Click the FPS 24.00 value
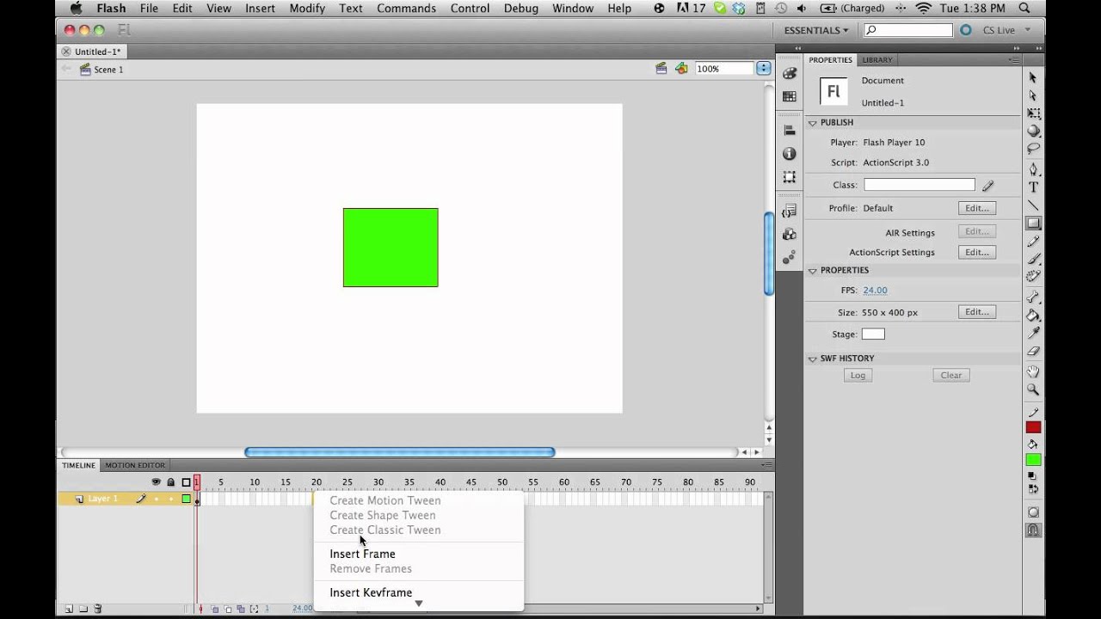Viewport: 1101px width, 619px height. (x=875, y=291)
